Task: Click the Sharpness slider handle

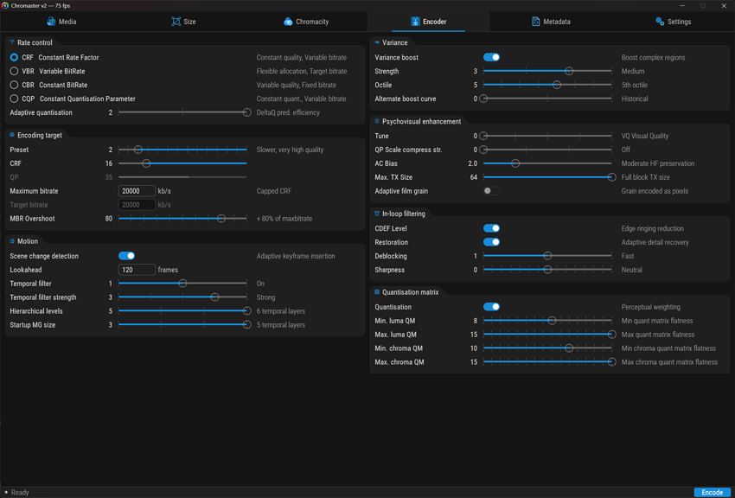Action: click(x=547, y=270)
